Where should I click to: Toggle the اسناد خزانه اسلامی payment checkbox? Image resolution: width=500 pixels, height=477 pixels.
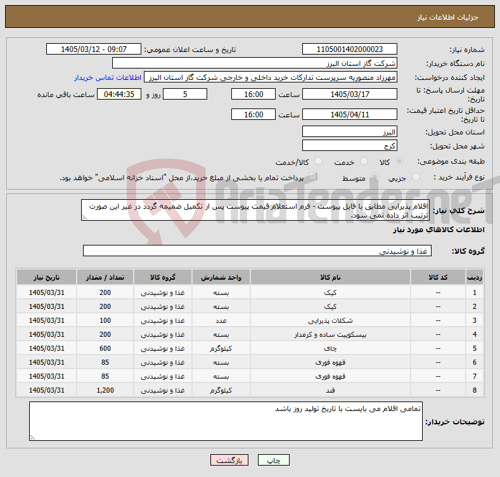coord(313,176)
